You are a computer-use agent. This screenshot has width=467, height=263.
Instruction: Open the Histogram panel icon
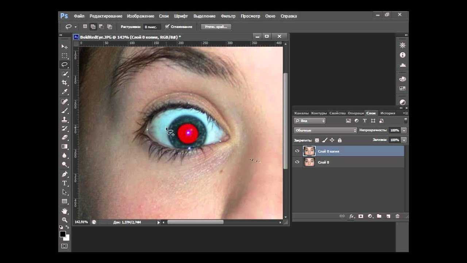click(402, 65)
